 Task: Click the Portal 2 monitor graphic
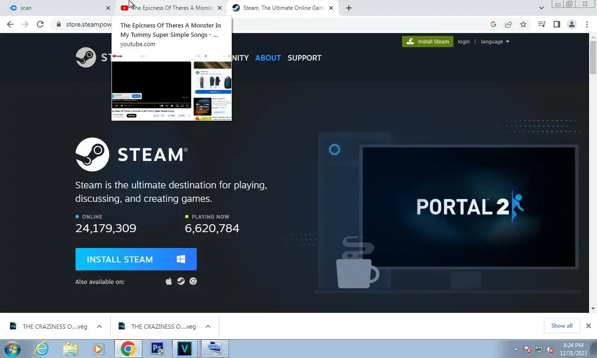(x=469, y=207)
